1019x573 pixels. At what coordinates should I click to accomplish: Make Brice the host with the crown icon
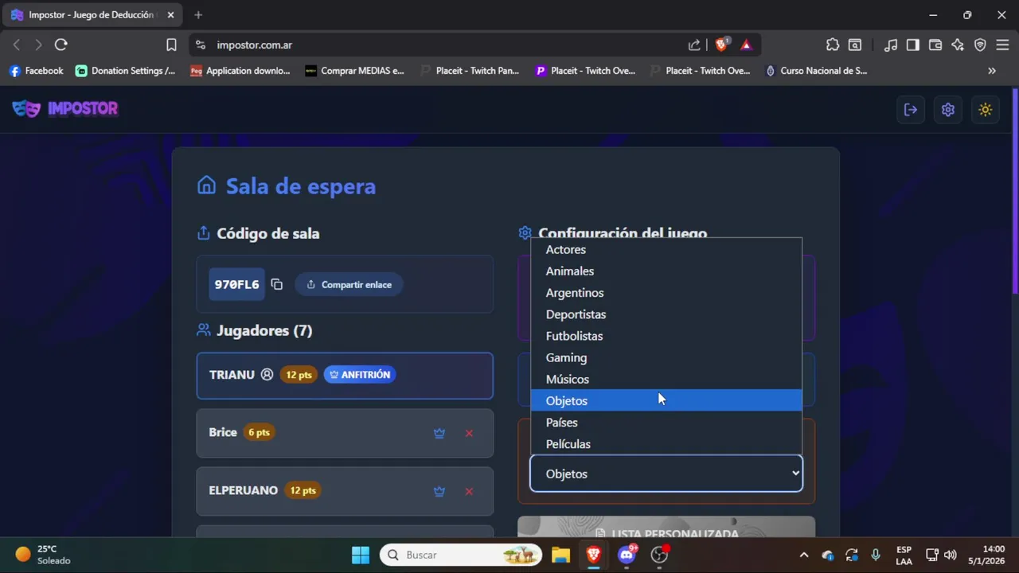[x=439, y=433]
